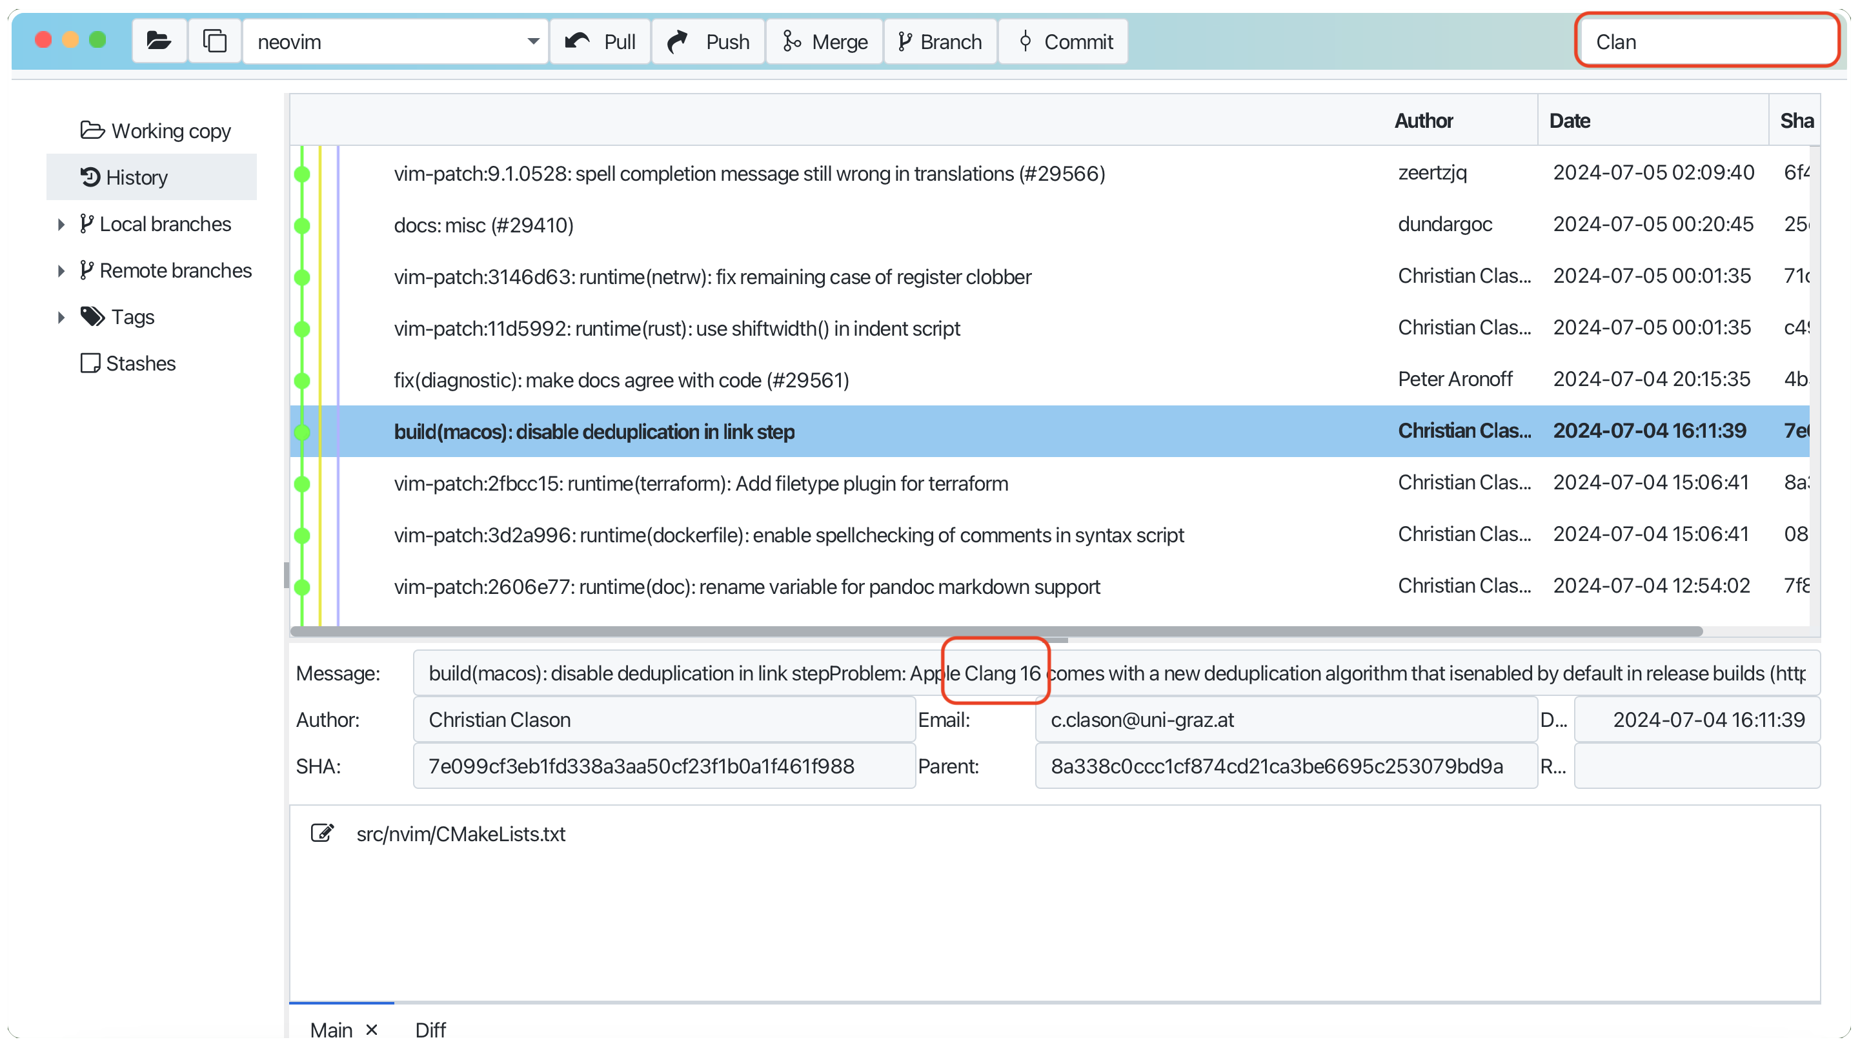Expand the Tags tree node
The height and width of the screenshot is (1051, 1860).
(x=61, y=317)
